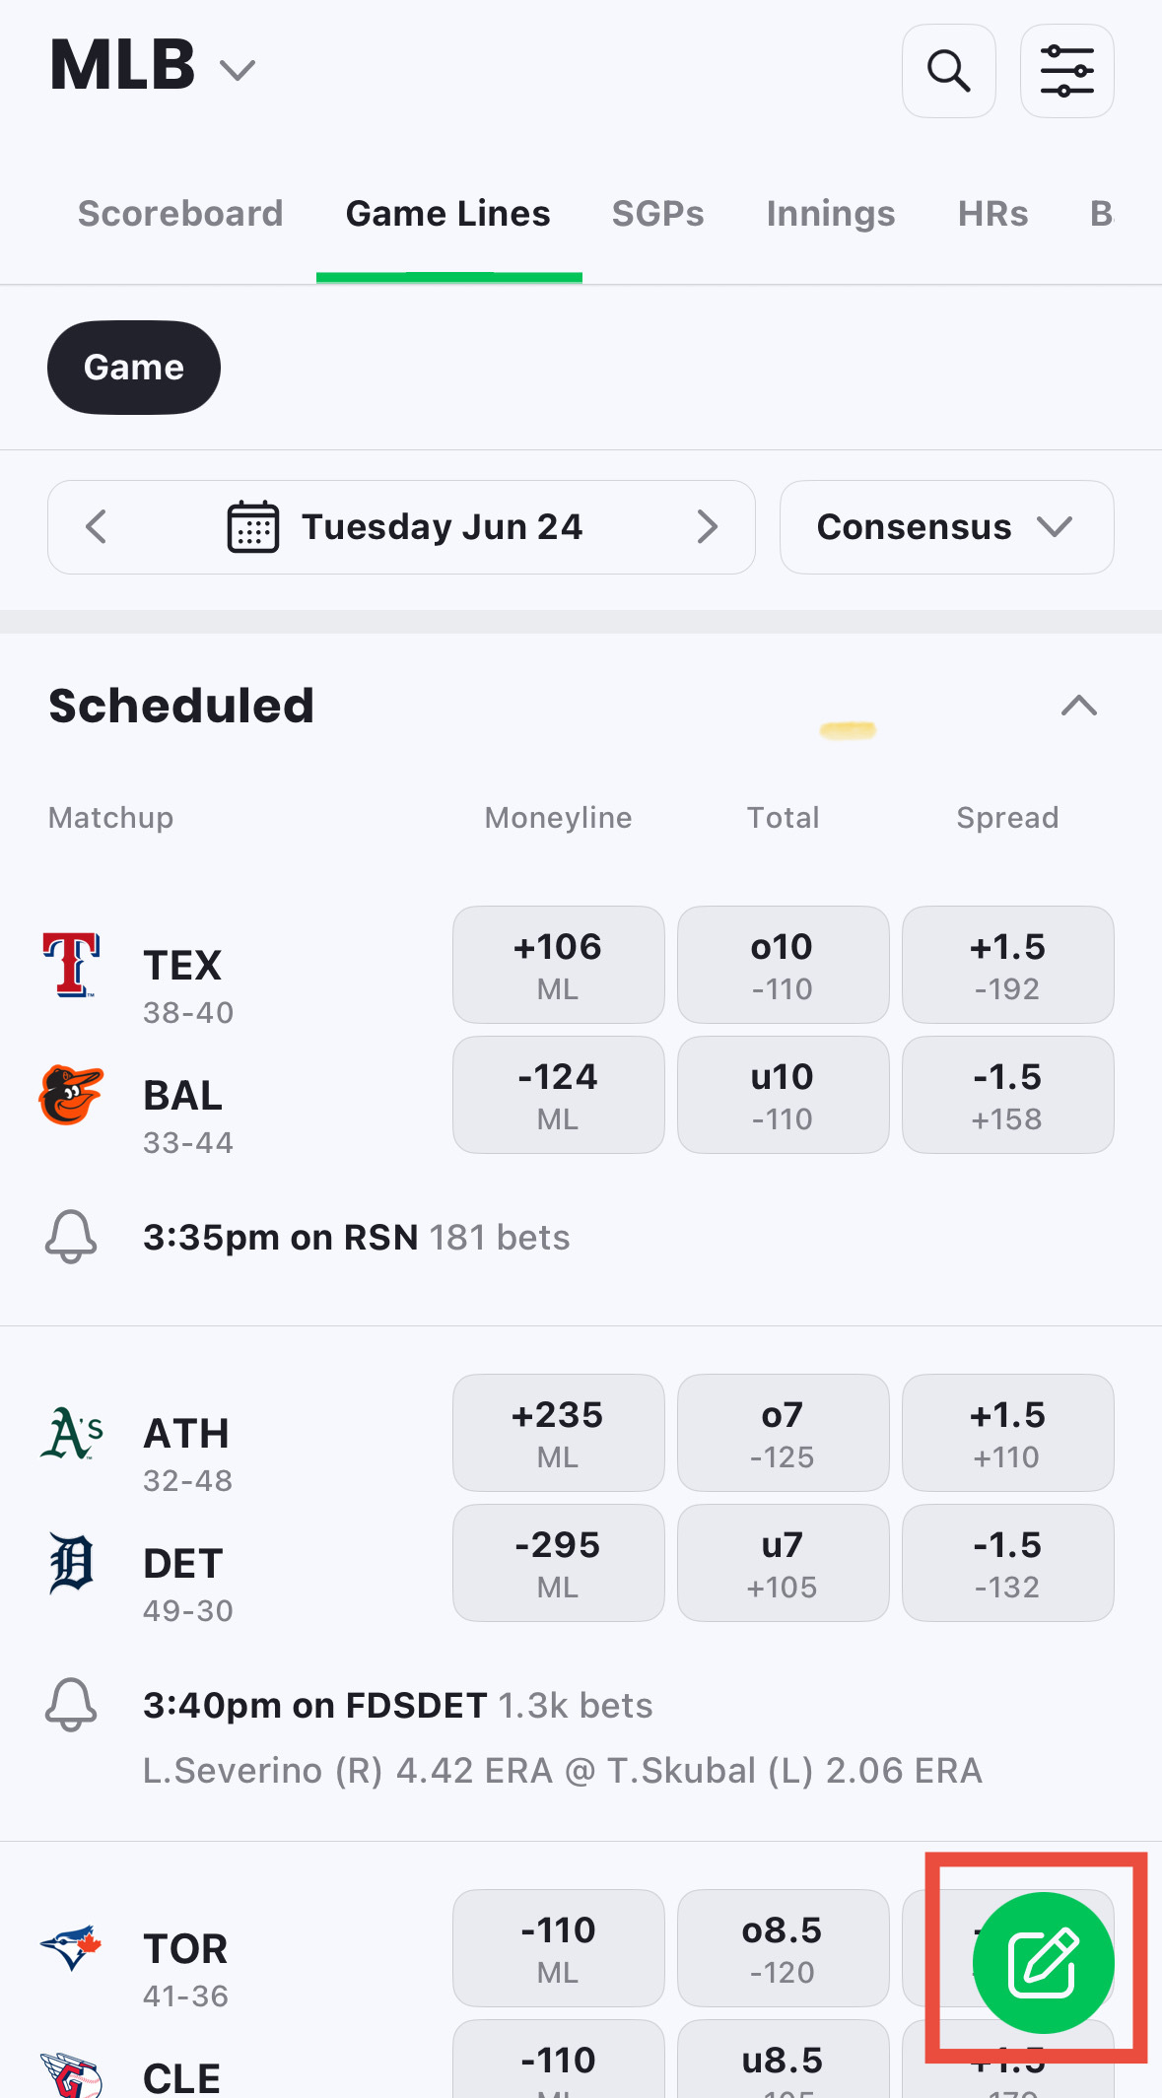Collapse the Scheduled section
This screenshot has width=1162, height=2098.
coord(1079,706)
